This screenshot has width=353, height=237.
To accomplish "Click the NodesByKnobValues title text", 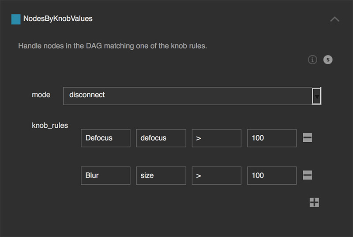I will [58, 19].
